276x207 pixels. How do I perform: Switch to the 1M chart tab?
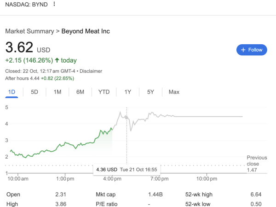click(57, 92)
